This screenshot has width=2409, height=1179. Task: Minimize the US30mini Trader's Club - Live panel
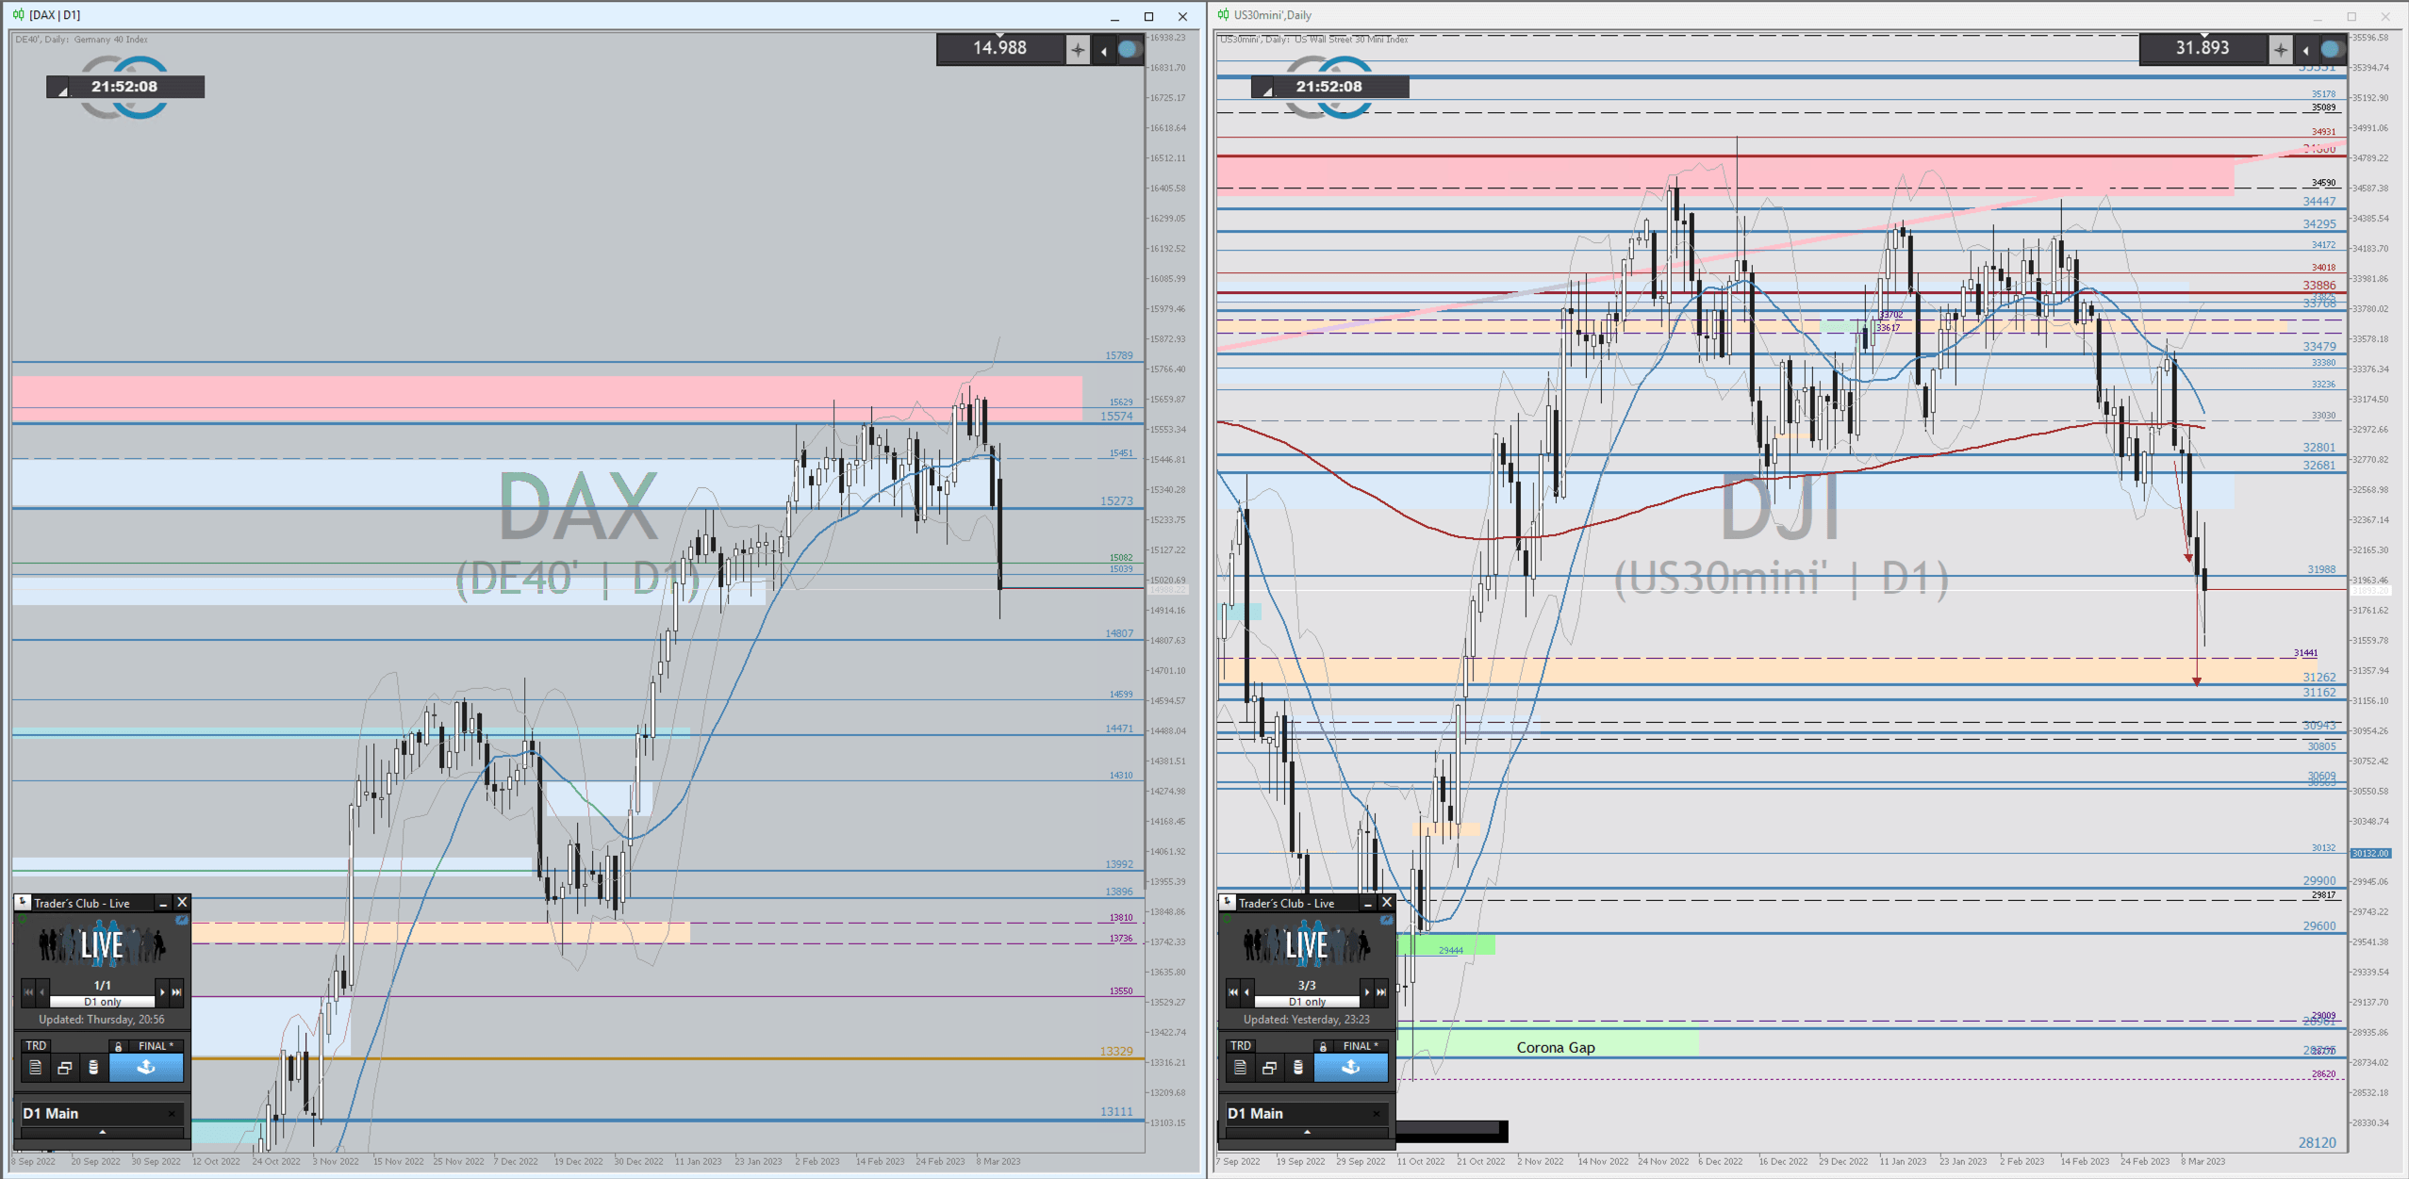[x=1368, y=903]
